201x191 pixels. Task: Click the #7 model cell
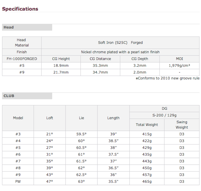[x=18, y=161]
